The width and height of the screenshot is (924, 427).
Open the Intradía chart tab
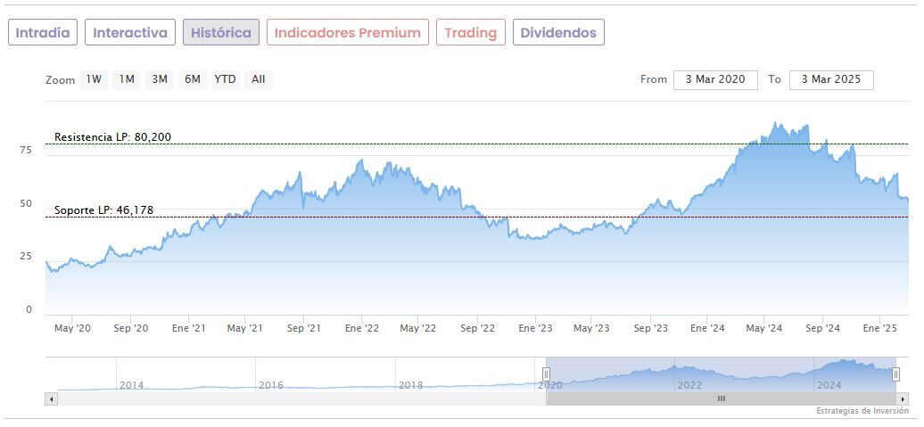(43, 33)
